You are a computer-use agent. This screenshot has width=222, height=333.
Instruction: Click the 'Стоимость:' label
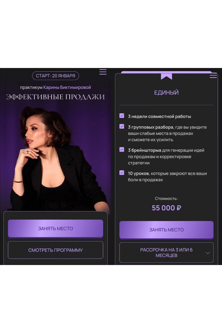167,198
